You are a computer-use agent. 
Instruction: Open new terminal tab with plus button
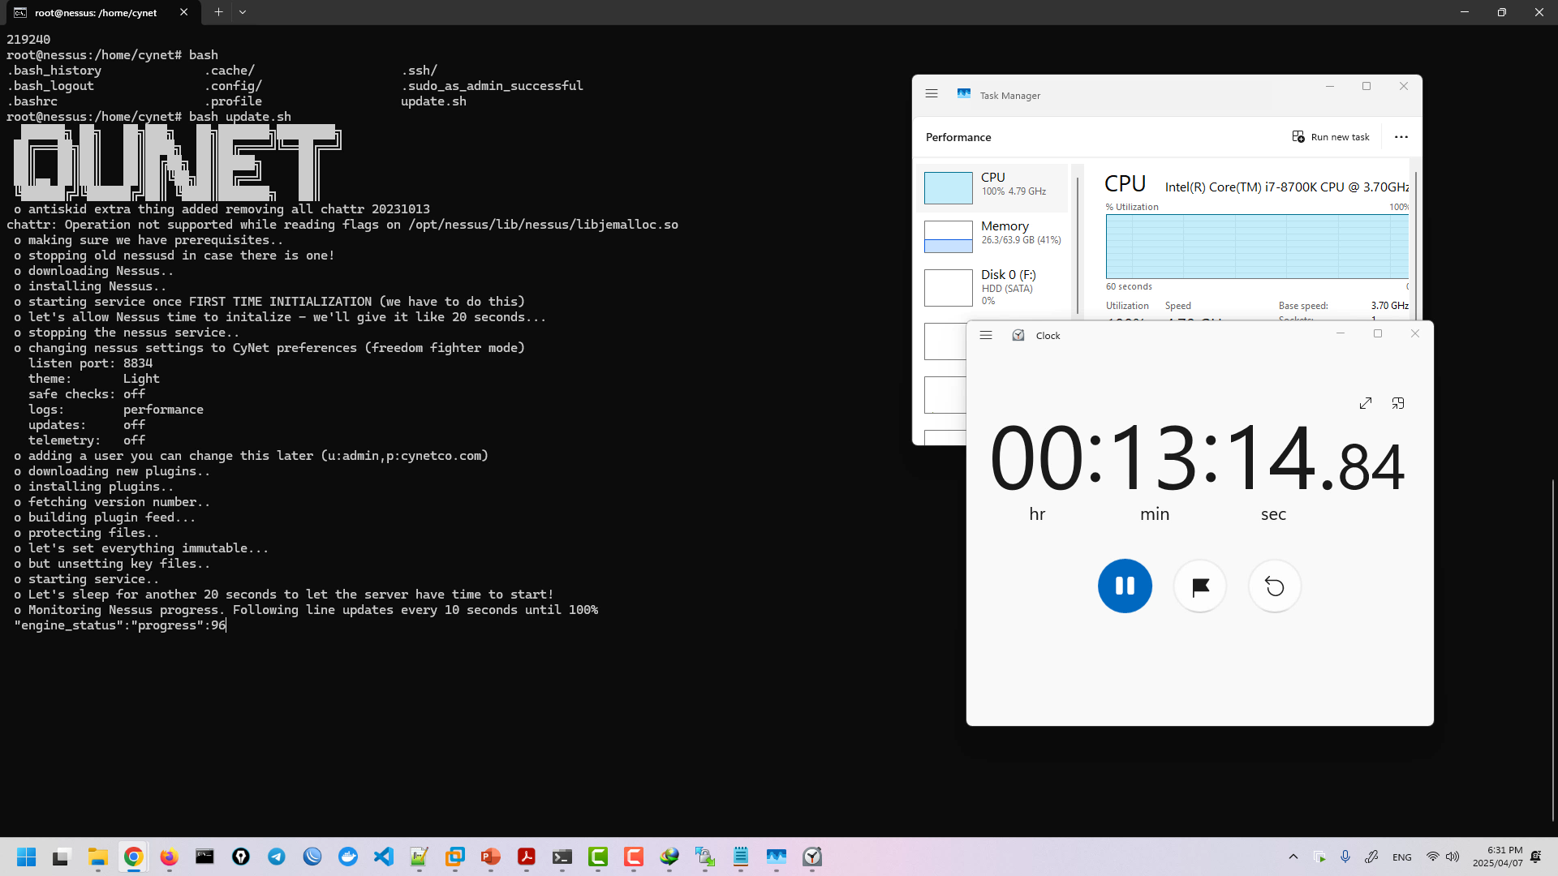pyautogui.click(x=218, y=12)
